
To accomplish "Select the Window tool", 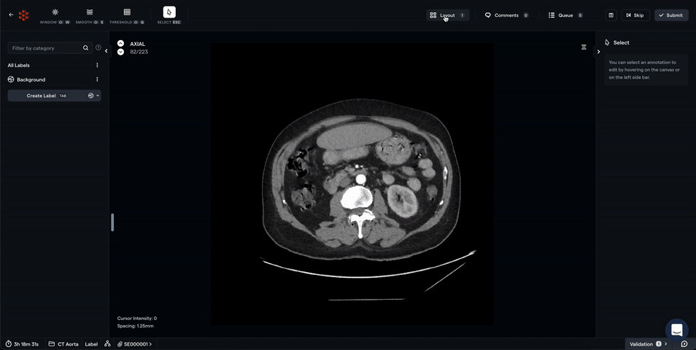I will 55,15.
